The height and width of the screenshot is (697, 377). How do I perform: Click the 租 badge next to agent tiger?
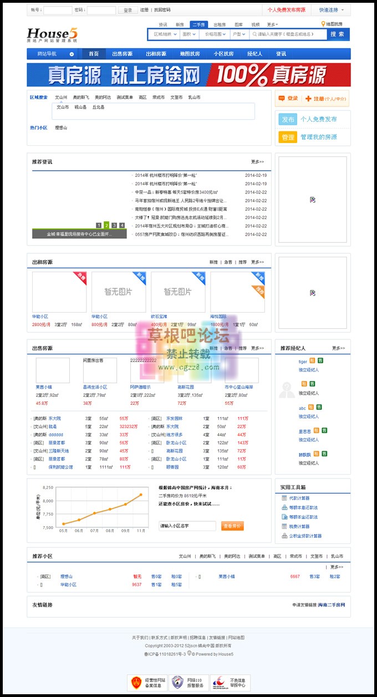click(312, 360)
